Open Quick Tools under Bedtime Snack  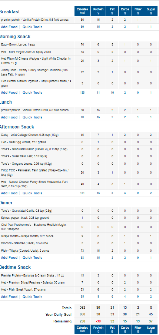pyautogui.click(x=32, y=297)
